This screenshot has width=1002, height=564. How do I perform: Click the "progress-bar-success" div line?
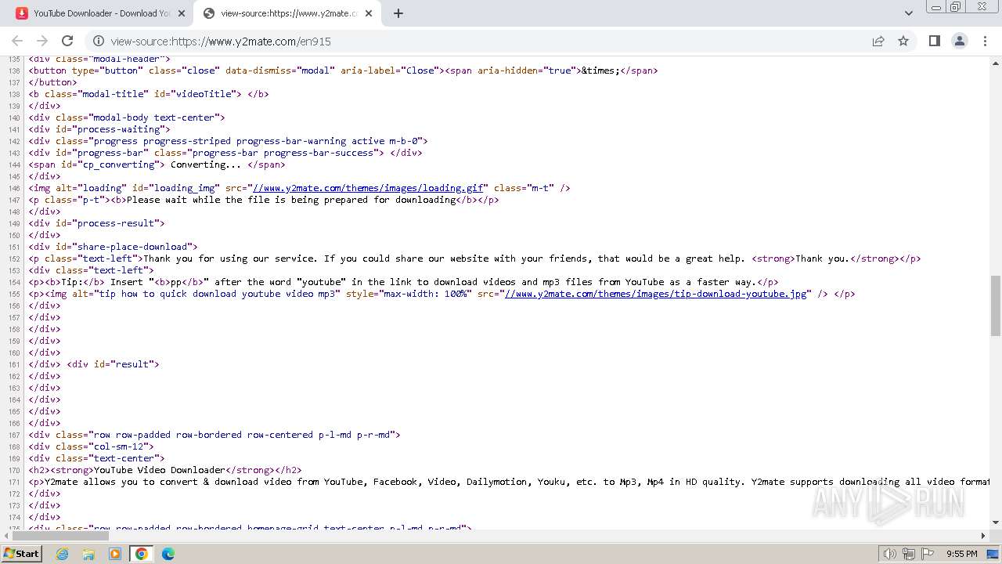225,153
